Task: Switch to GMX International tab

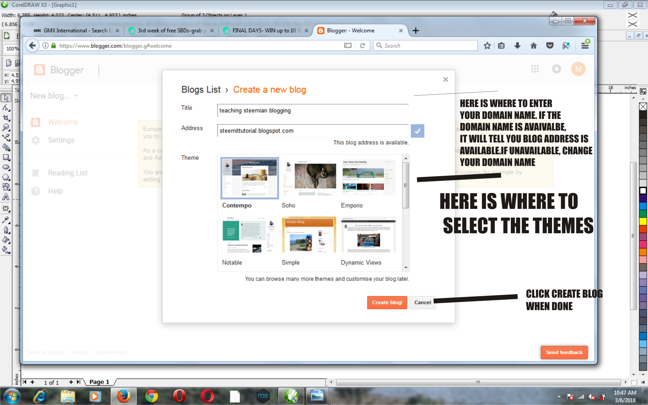Action: pyautogui.click(x=77, y=30)
